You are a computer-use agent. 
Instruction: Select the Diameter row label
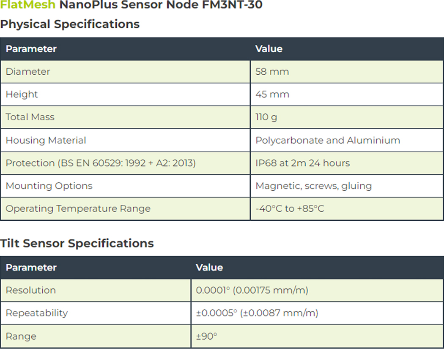pyautogui.click(x=27, y=72)
